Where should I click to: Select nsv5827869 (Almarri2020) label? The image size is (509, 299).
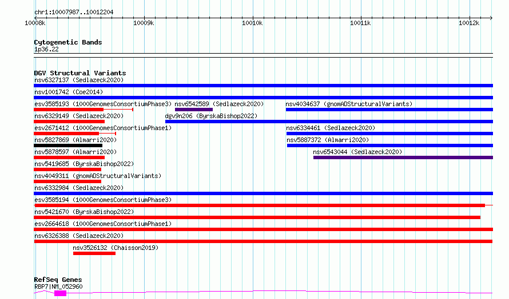pos(75,140)
